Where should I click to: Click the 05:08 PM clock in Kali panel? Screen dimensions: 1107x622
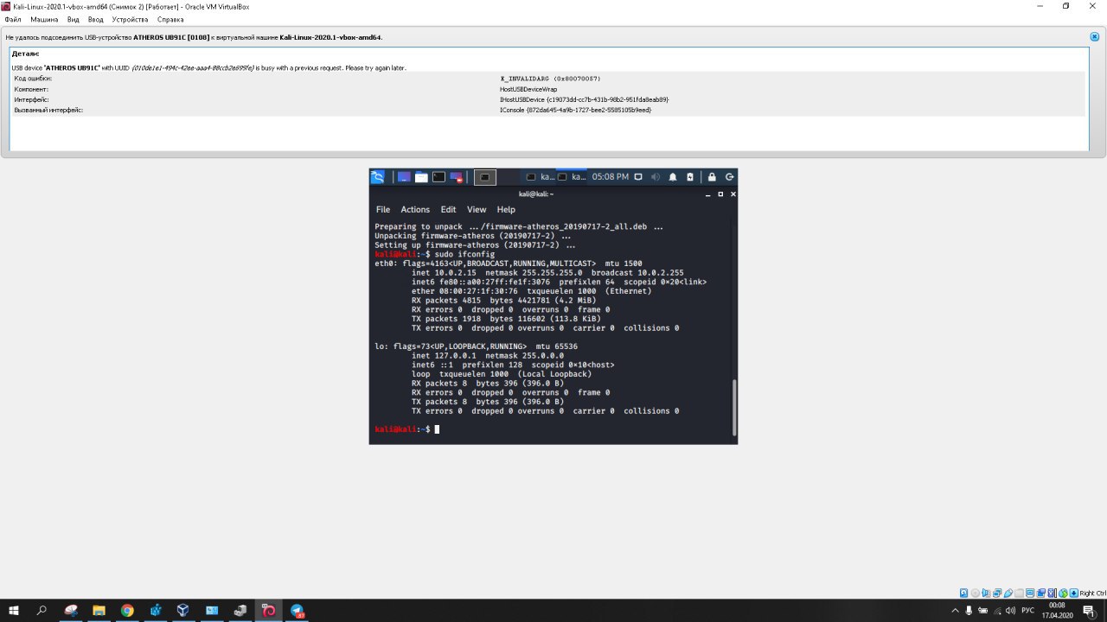pos(611,177)
